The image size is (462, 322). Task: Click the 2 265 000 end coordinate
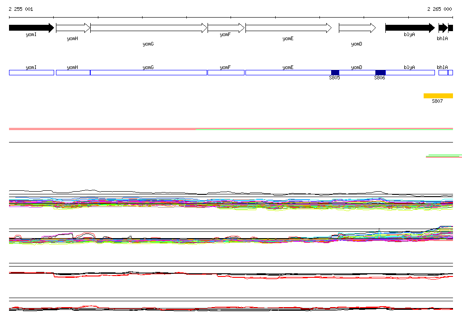[x=439, y=9]
